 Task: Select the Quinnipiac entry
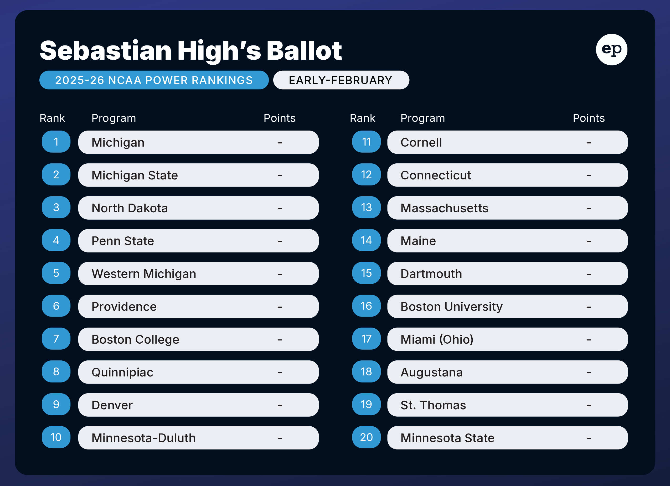point(198,372)
